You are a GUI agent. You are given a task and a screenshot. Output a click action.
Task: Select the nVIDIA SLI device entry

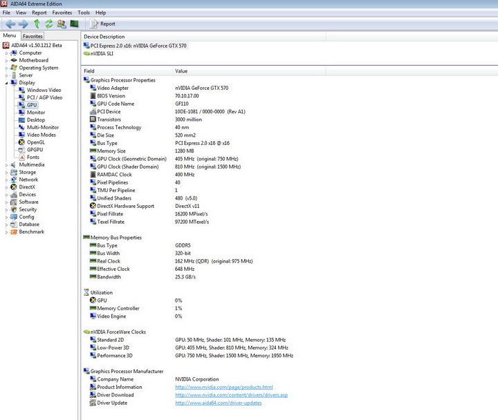click(x=98, y=54)
